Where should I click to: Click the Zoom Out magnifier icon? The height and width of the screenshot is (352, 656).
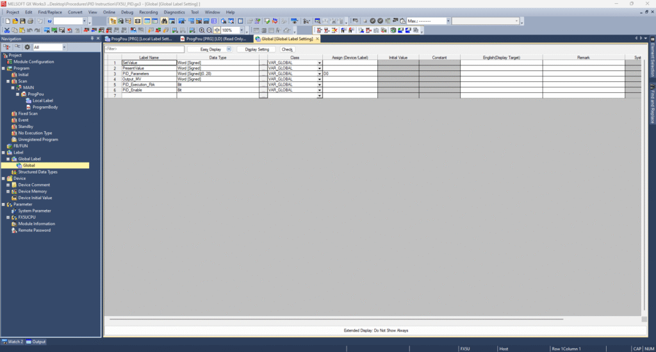point(209,30)
